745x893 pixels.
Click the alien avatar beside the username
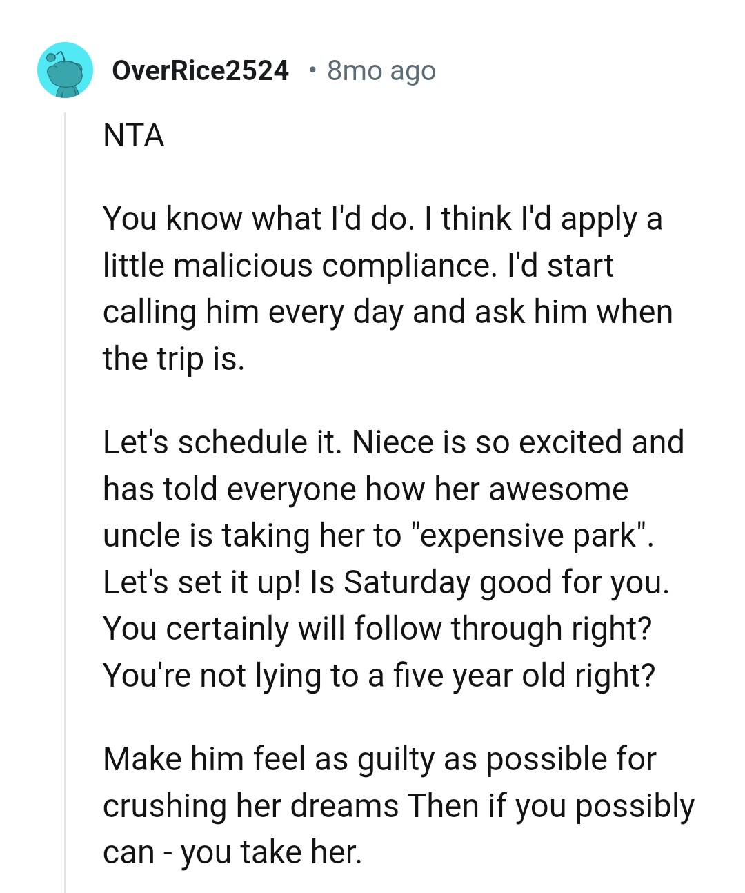[66, 71]
